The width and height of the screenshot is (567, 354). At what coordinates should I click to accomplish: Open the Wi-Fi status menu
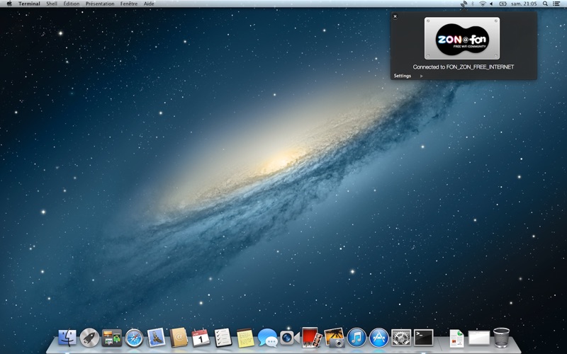pos(483,4)
